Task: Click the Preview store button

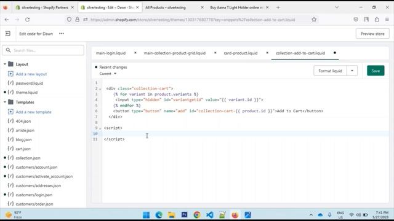Action: 372,34
